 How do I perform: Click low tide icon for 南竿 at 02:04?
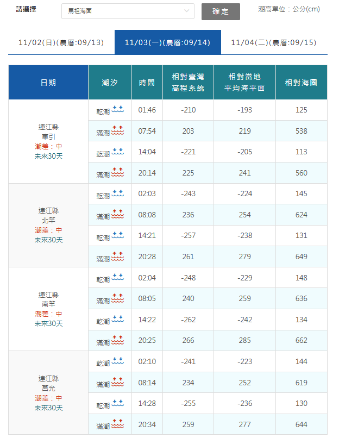(118, 278)
